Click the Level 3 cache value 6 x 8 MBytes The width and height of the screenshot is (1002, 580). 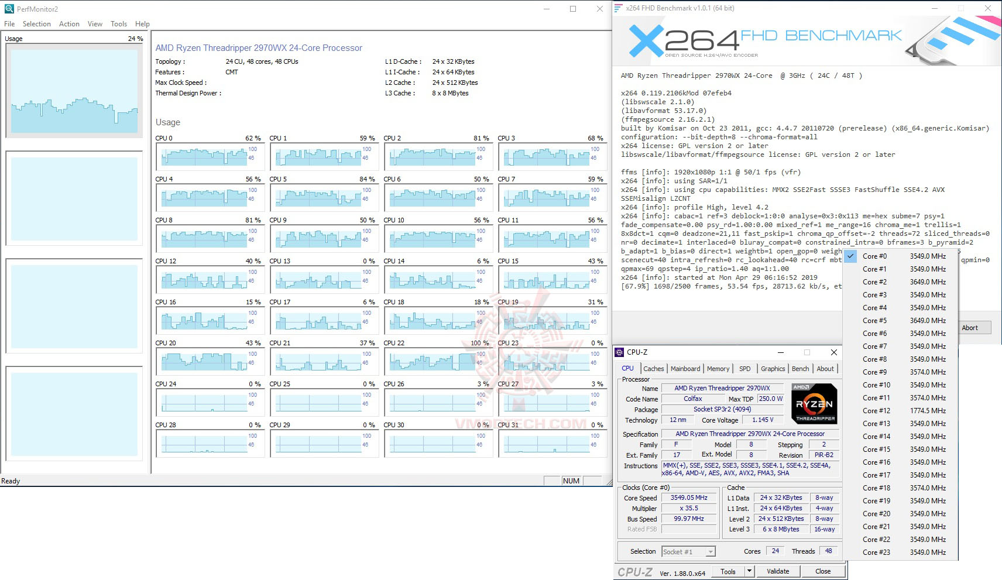point(780,529)
